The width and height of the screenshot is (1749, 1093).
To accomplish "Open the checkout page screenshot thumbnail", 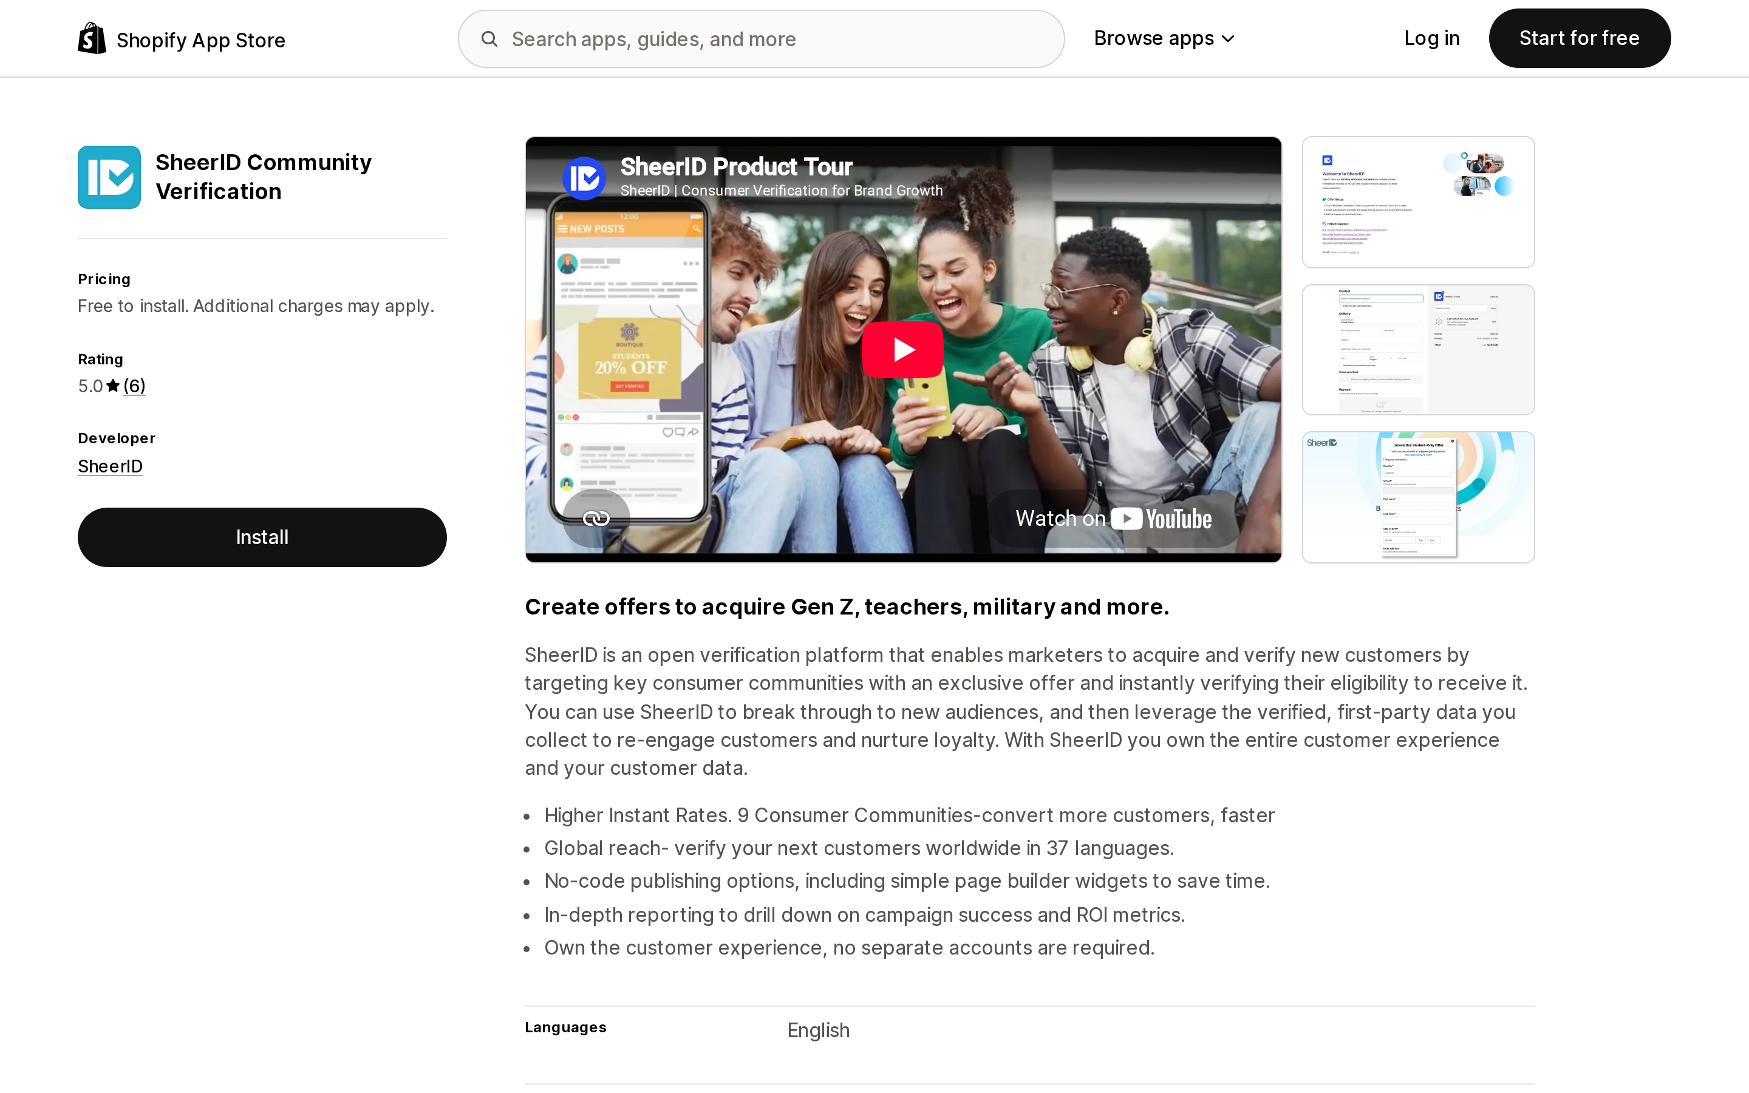I will 1418,350.
